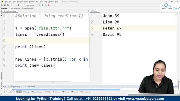Open the Project tool window sidebar
The width and height of the screenshot is (180, 101).
tap(1, 13)
